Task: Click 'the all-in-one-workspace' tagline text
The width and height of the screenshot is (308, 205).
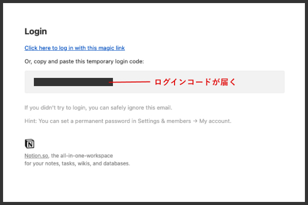Action: point(82,156)
